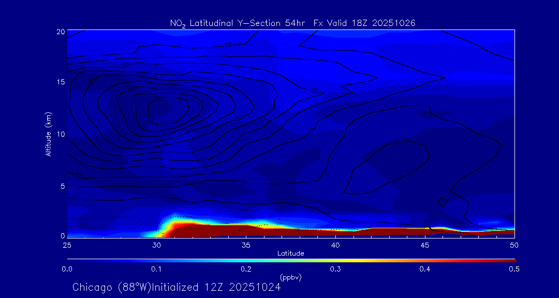
Task: Click the 0.1 colorbar tick label
Action: click(156, 269)
